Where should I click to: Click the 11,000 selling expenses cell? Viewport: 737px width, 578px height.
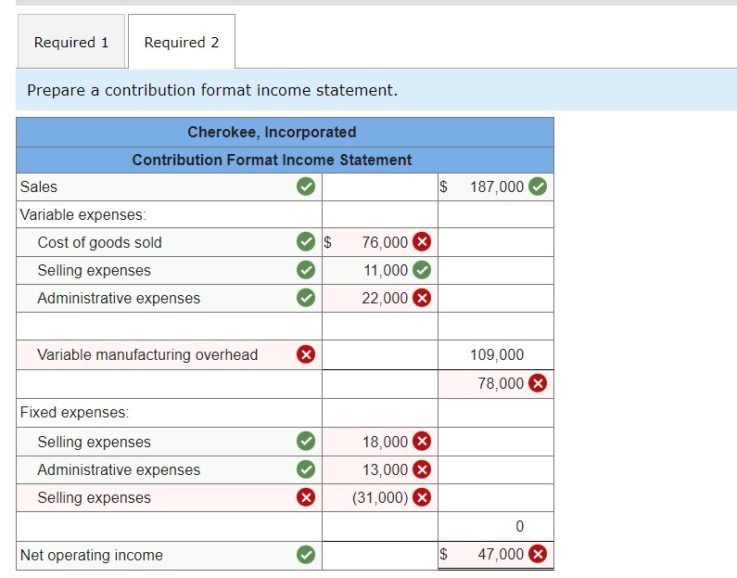[380, 270]
